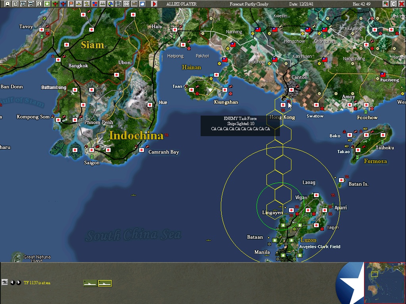Screen dimensions: 406x304
Task: Click the red X exit button
Action: click(x=401, y=4)
